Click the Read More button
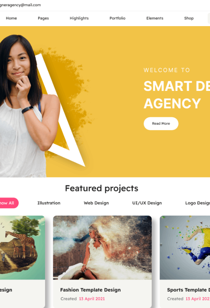Viewport: 210px width, 308px height. [161, 124]
